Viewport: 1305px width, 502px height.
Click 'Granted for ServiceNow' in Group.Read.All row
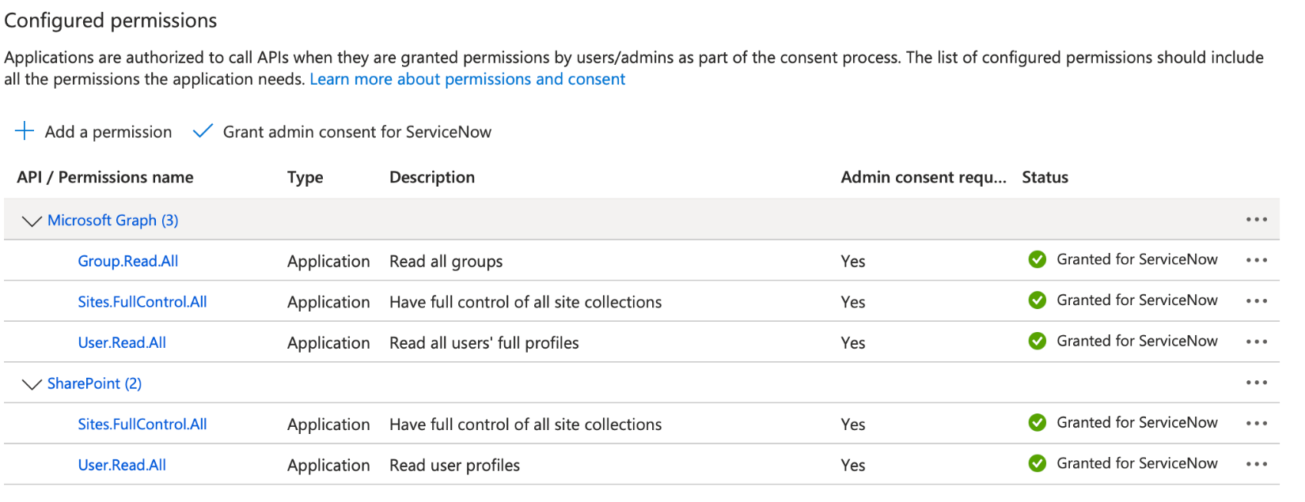pyautogui.click(x=1137, y=259)
